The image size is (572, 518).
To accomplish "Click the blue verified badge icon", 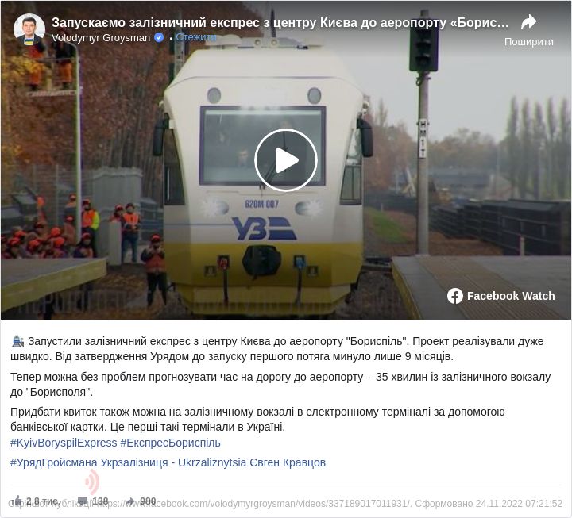I will click(x=160, y=37).
